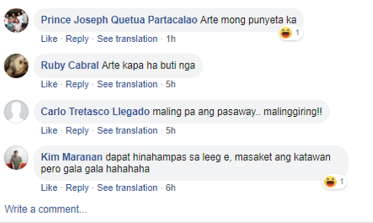Open the Carlo Tretasco Llegado name link

(95, 112)
